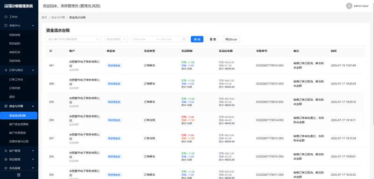Screen dimensions: 374x179
Task: Open 客户资金池看板 in the sidebar
Action: (19, 124)
